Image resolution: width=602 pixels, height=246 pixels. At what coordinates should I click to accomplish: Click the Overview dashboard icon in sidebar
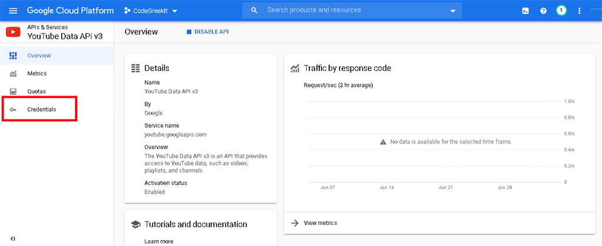pyautogui.click(x=13, y=56)
